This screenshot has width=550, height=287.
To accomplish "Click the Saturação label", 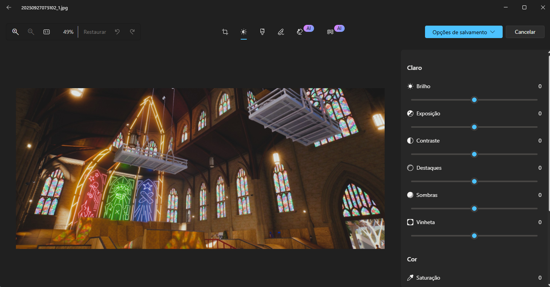I will [429, 278].
